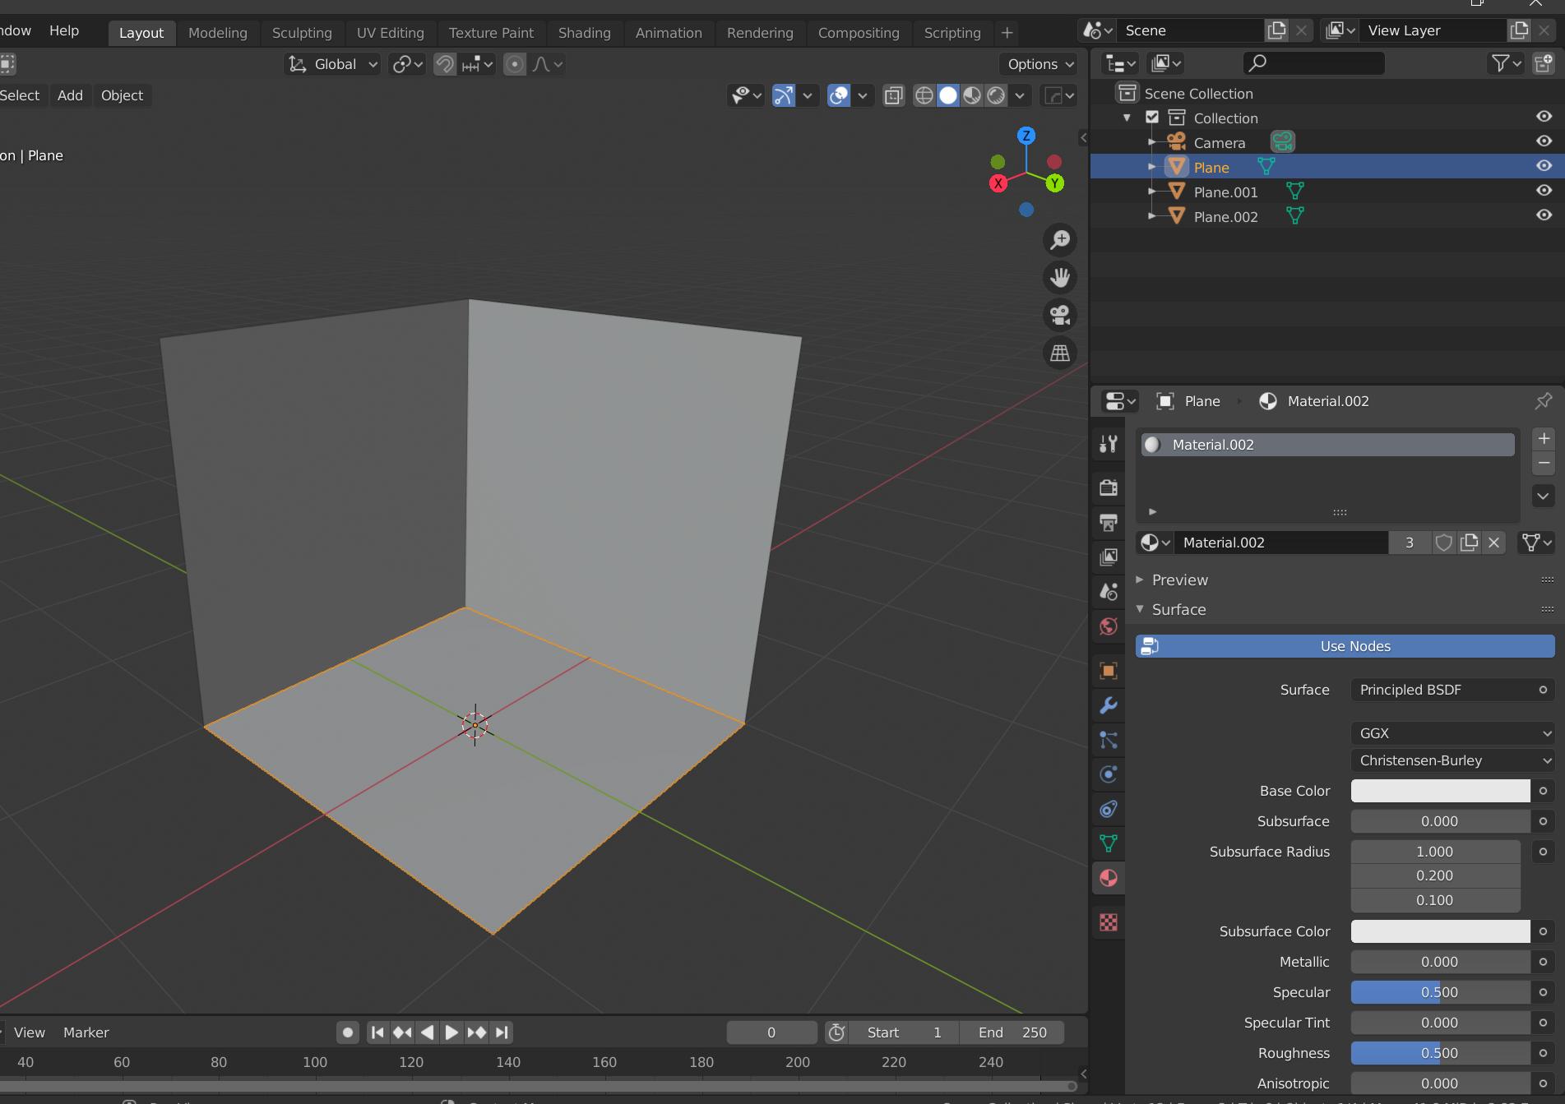Open the Modifier Properties wrench tab
This screenshot has width=1565, height=1104.
click(x=1108, y=705)
